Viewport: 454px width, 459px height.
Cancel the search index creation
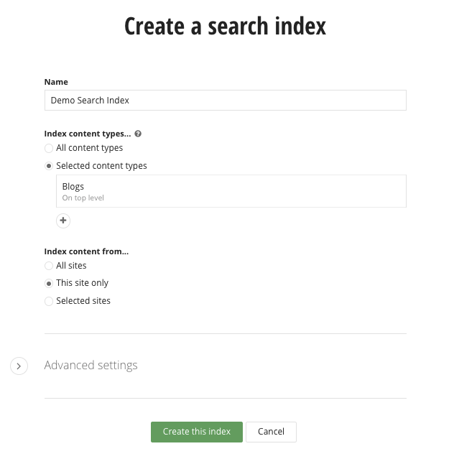[271, 432]
